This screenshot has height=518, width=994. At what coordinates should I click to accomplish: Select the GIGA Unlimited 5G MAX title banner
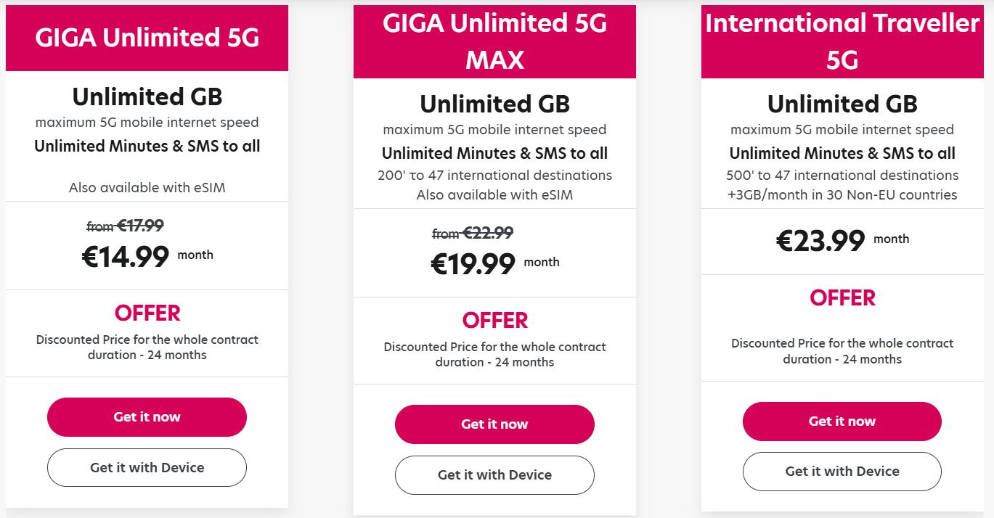coord(494,41)
